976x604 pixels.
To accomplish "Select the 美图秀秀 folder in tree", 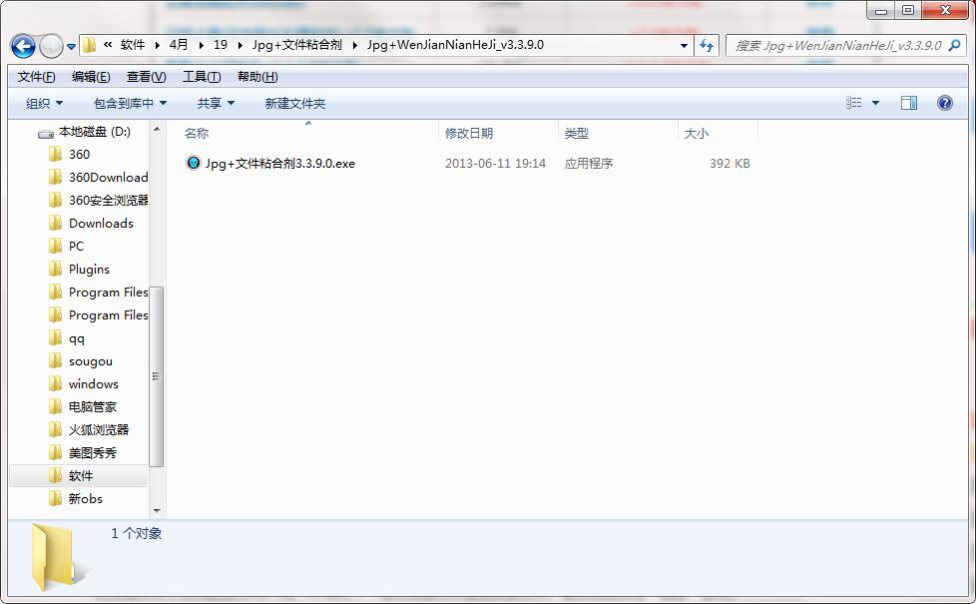I will [92, 453].
